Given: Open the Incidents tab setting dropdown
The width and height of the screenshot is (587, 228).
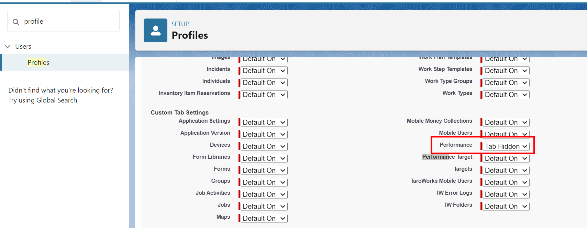Looking at the screenshot, I should [264, 71].
